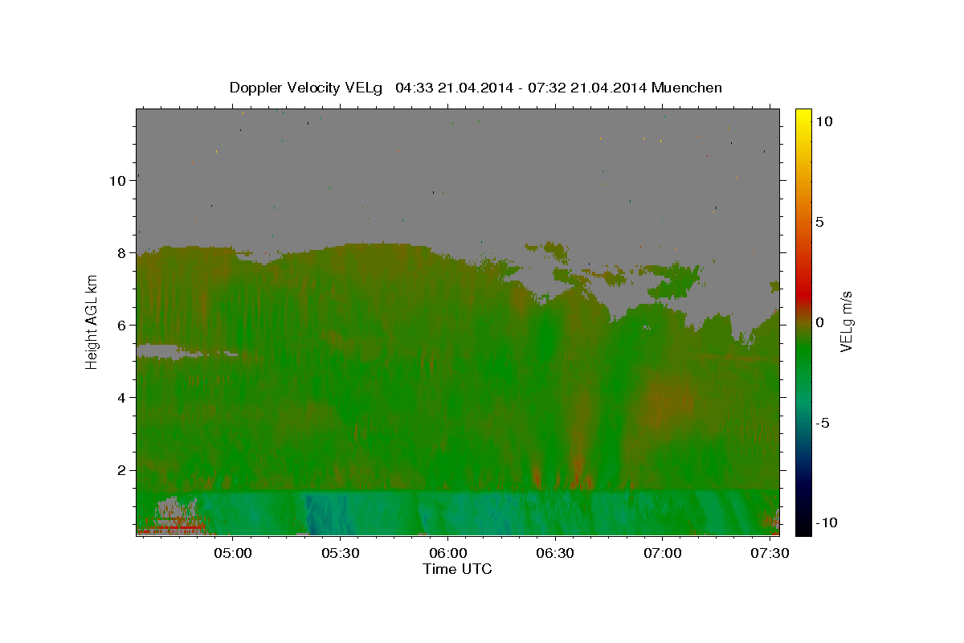964x643 pixels.
Task: Click the end date '07:32 21.04.2014' in title
Action: click(587, 88)
